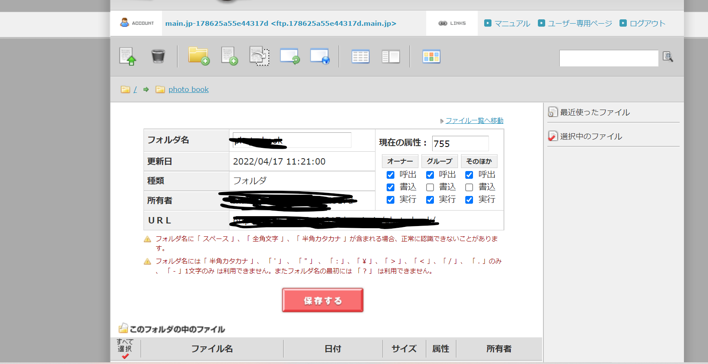
Task: Click selected files checkmark icon
Action: (553, 136)
